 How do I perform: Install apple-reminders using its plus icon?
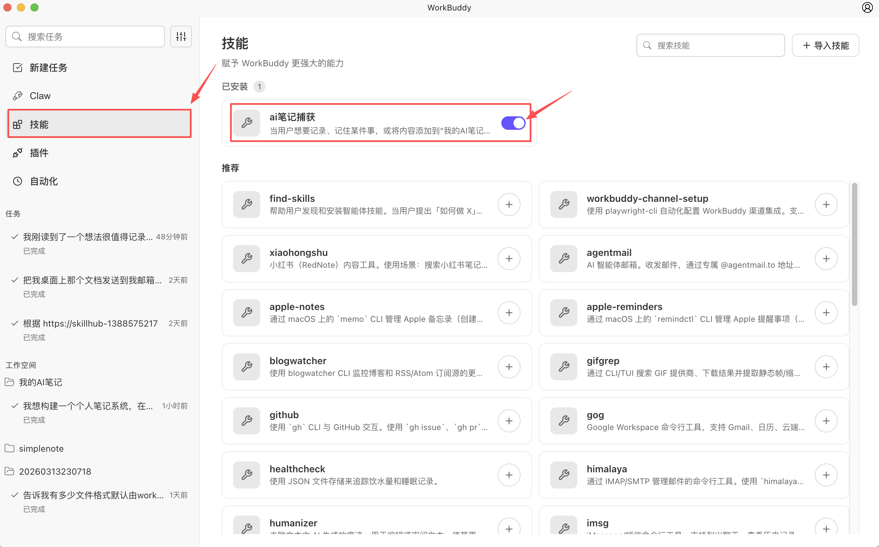(x=826, y=313)
